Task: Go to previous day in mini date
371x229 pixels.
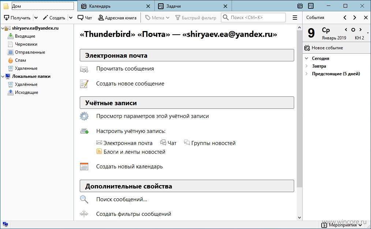Action: click(x=346, y=30)
